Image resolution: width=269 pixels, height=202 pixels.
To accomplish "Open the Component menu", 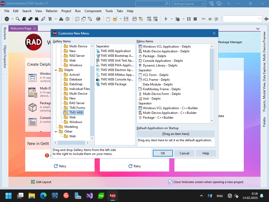I will (93, 11).
